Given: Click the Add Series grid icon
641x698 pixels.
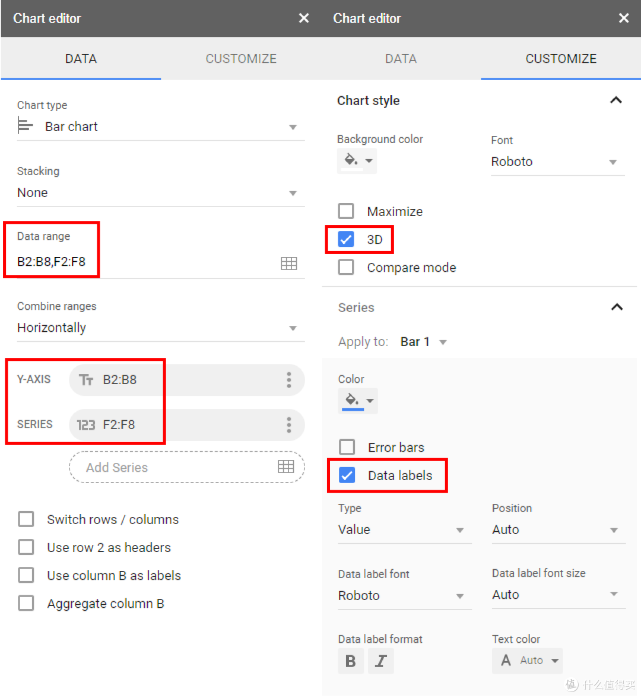Looking at the screenshot, I should pos(286,467).
